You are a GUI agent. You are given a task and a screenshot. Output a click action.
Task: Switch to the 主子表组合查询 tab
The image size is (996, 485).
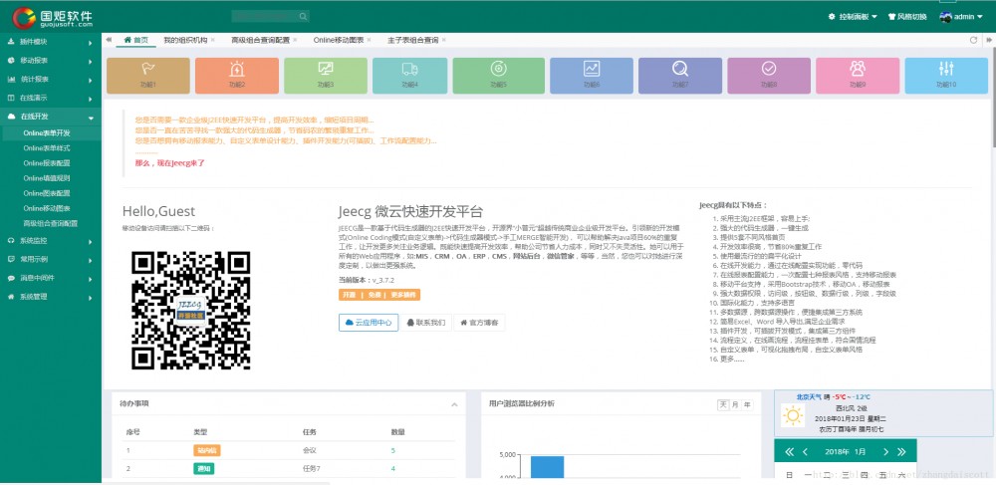pyautogui.click(x=413, y=40)
